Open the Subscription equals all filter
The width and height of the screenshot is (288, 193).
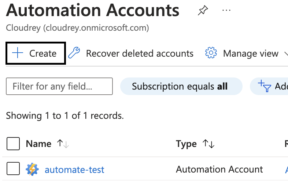coord(181,86)
